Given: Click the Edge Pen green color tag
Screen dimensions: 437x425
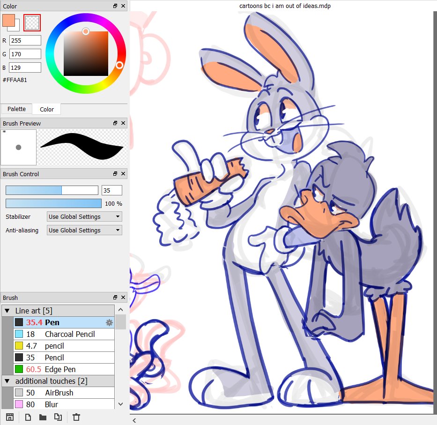Looking at the screenshot, I should pos(19,369).
